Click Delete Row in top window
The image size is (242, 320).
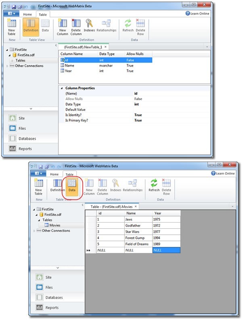pos(140,27)
